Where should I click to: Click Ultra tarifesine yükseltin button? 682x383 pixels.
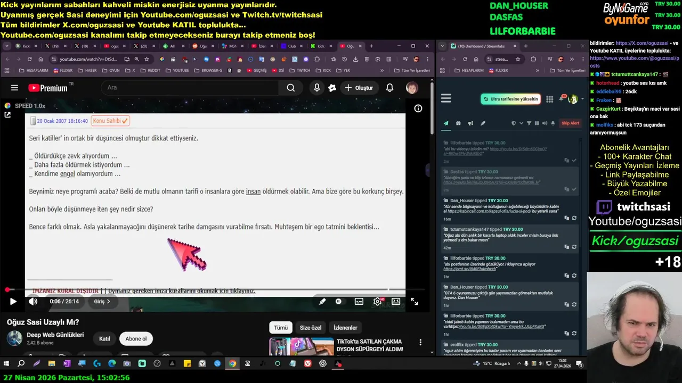coord(511,99)
